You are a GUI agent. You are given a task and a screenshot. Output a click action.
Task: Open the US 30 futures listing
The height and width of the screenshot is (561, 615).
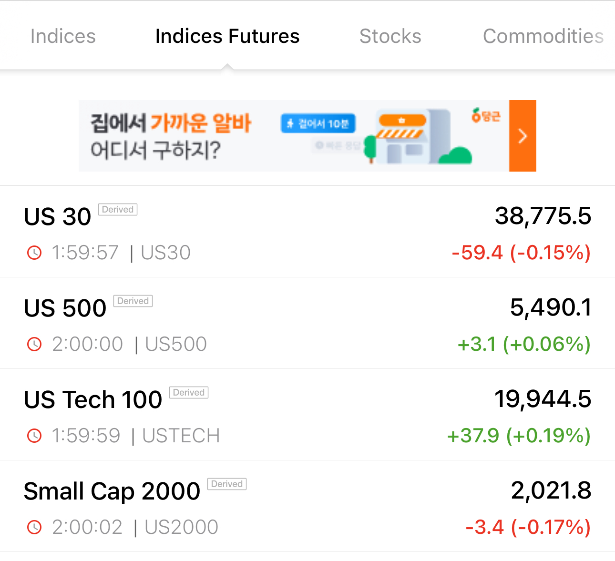[x=307, y=232]
